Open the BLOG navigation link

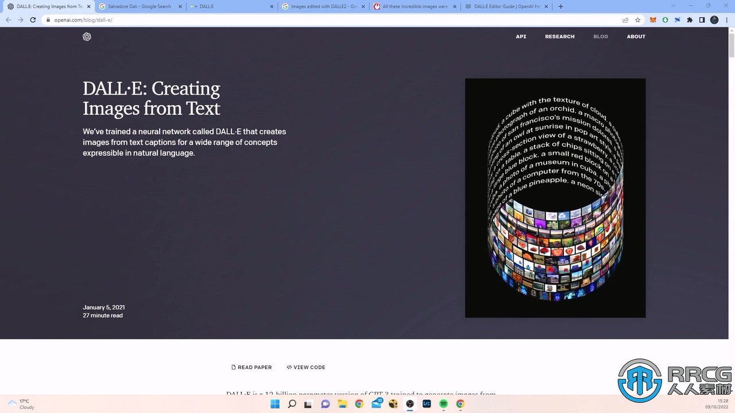(601, 37)
